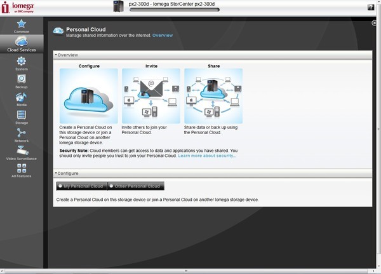Click the device capacity bar in header
Screen dimensions: 381x274
(175, 10)
